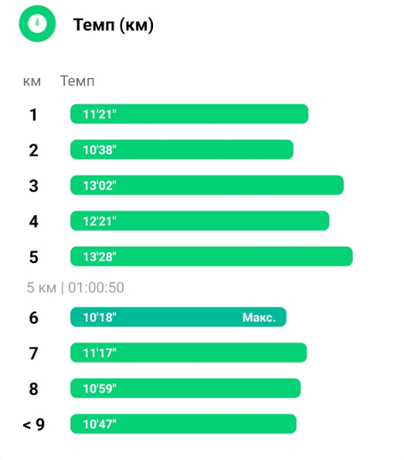Tap the kilometer number 8 label
Screen dimensions: 404x460
(34, 389)
